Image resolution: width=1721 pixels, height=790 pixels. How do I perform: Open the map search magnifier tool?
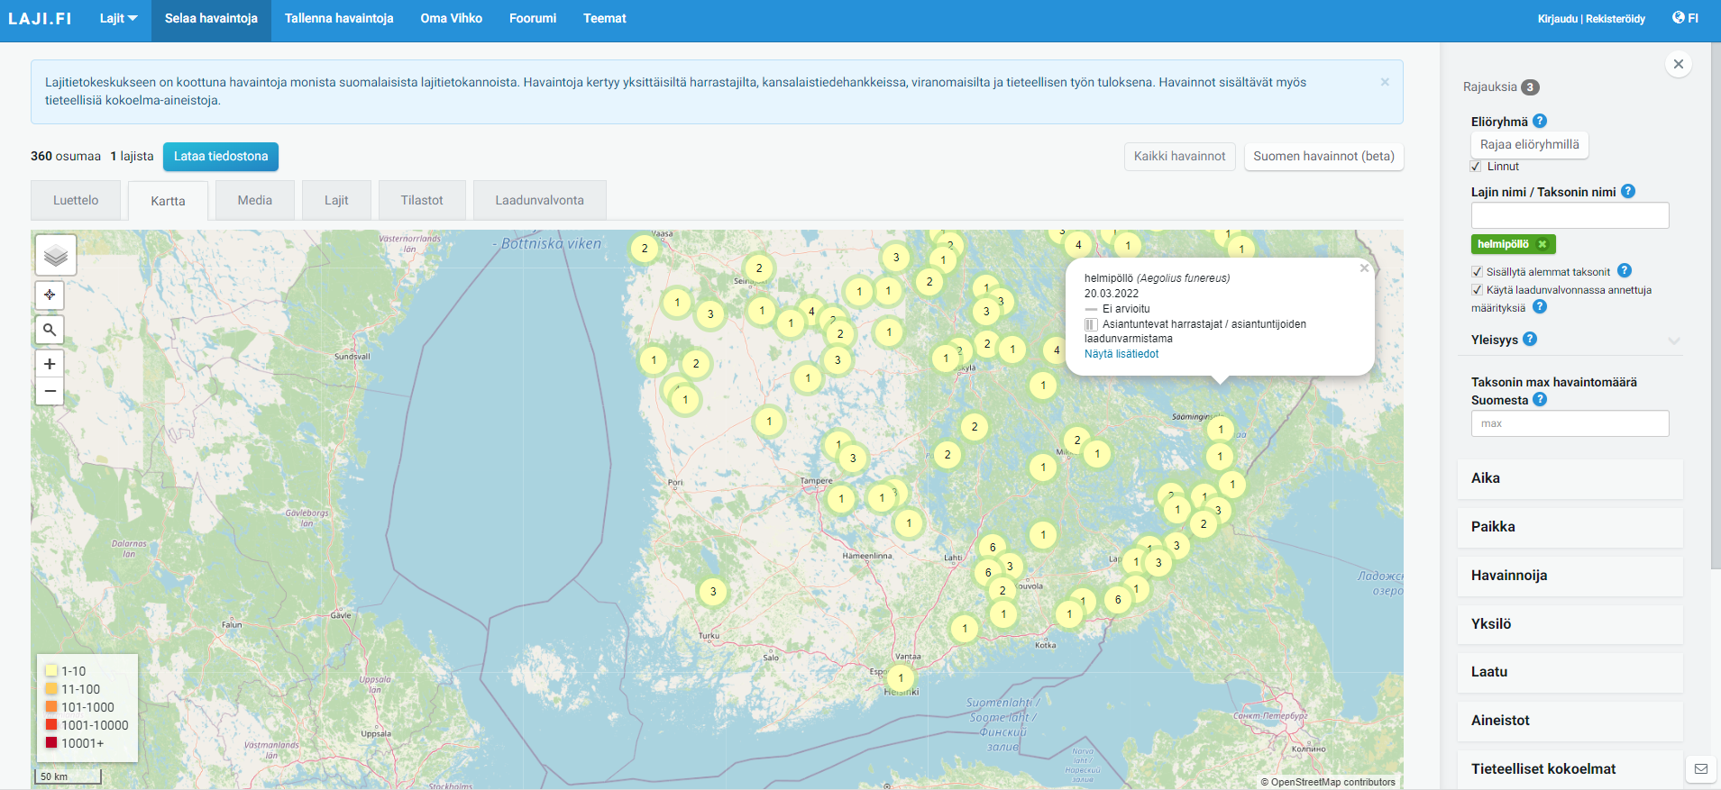pyautogui.click(x=50, y=330)
